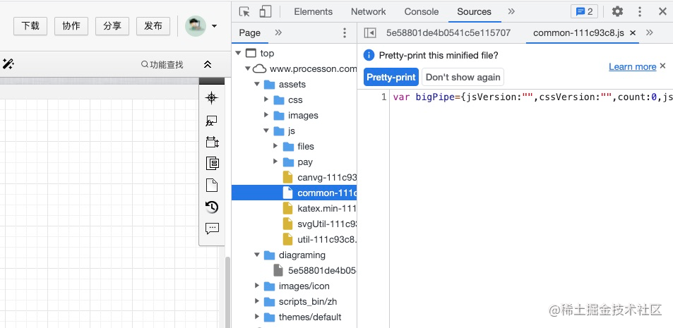
Task: Open the version history clock icon
Action: pyautogui.click(x=212, y=207)
